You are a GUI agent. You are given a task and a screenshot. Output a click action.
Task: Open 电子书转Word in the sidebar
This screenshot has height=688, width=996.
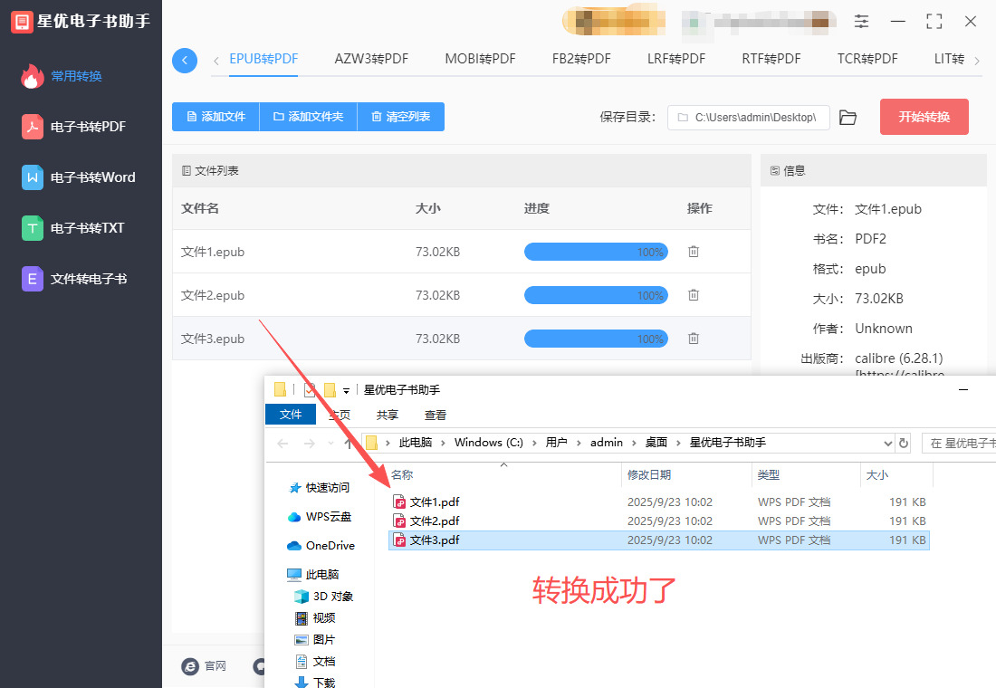(79, 177)
